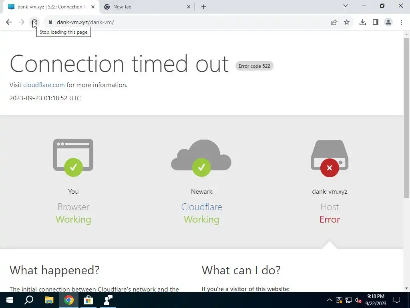Open a new tab with plus button
410x308 pixels.
point(204,7)
